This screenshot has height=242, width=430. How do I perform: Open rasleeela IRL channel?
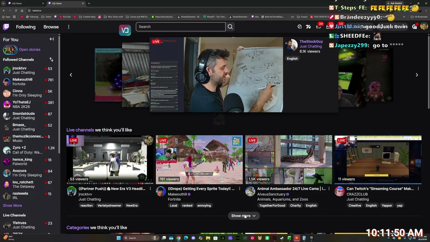pos(30,196)
